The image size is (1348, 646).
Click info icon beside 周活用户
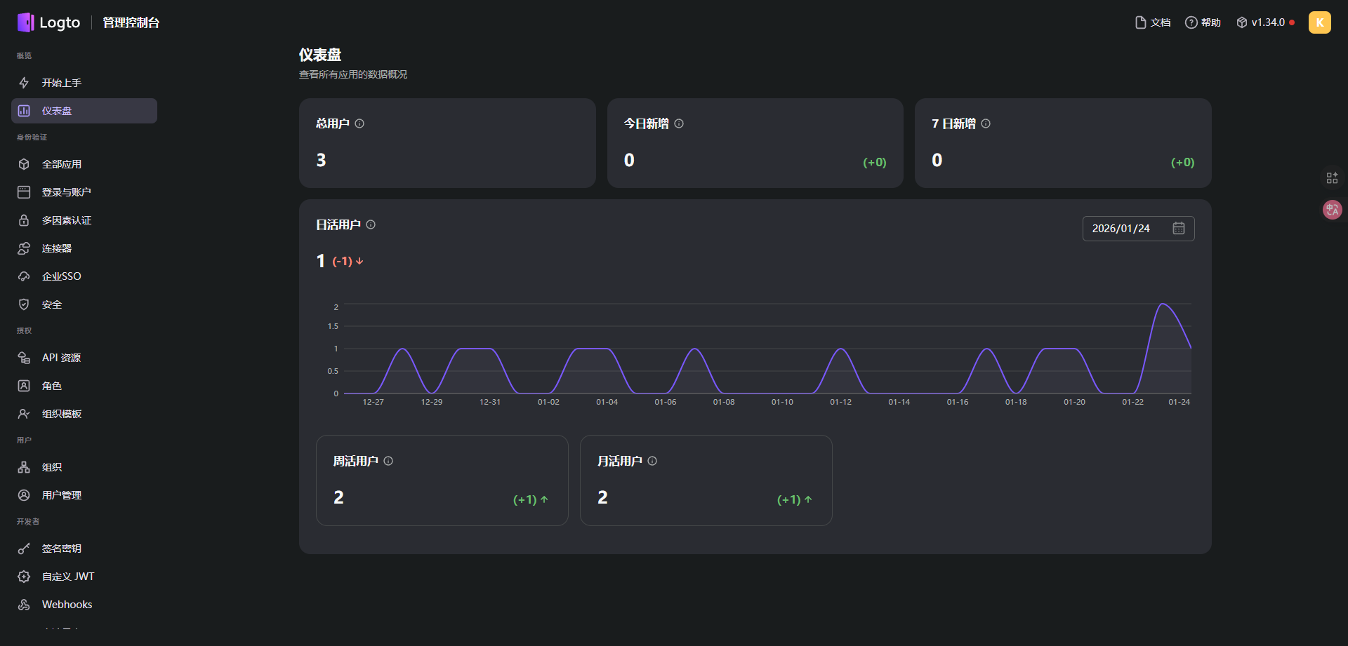coord(388,461)
